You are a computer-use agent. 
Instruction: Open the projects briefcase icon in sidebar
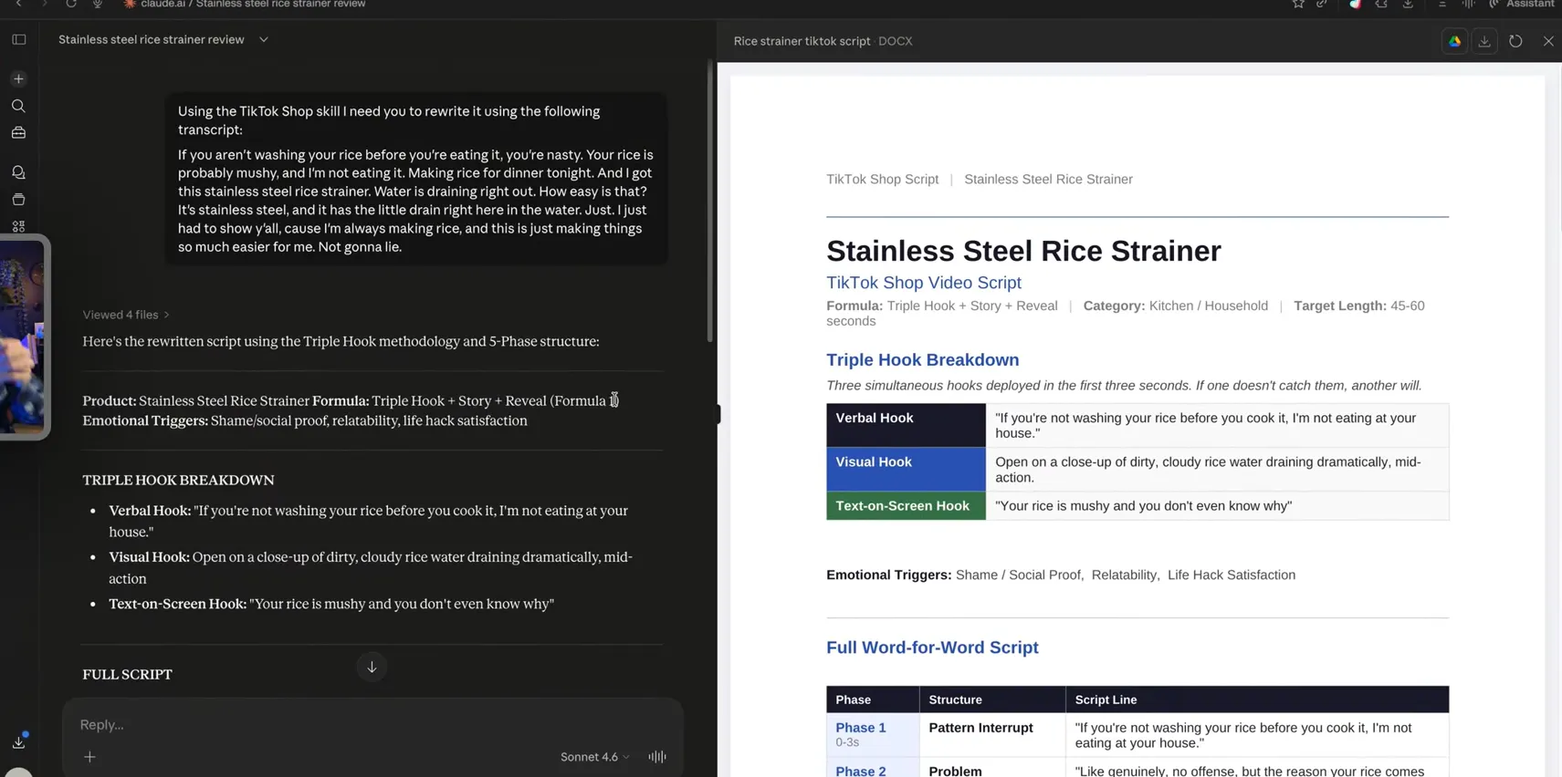(18, 133)
